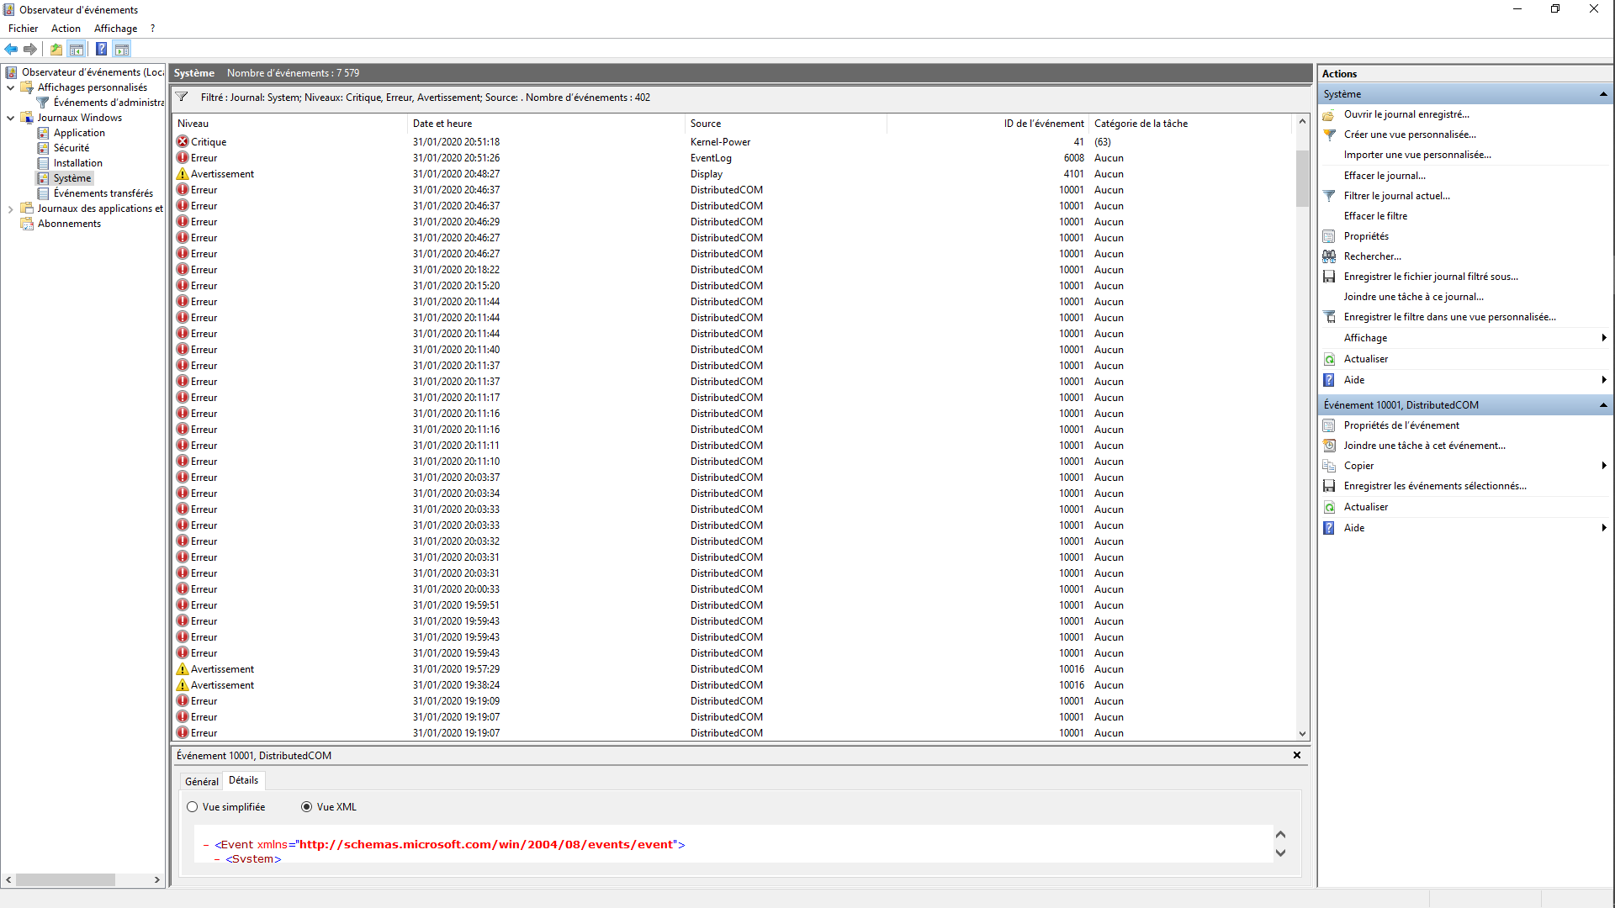The height and width of the screenshot is (908, 1615).
Task: Collapse the Système actions section arrow
Action: coord(1603,94)
